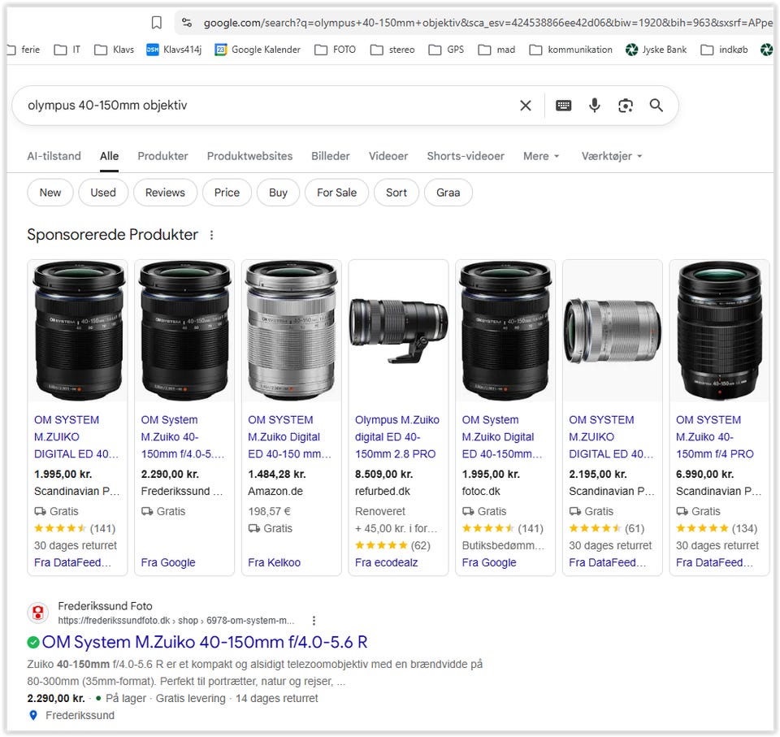
Task: Click the frederikssundfoto.dk URL breadcrumb
Action: tap(176, 621)
